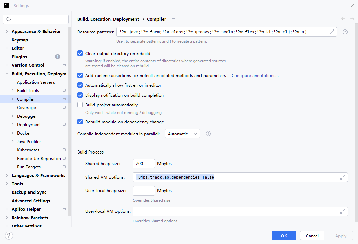Image resolution: width=358 pixels, height=244 pixels.
Task: Click the Apply button
Action: 341,236
